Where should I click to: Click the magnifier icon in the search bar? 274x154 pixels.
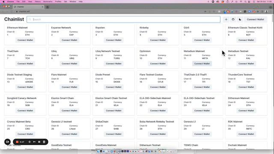pyautogui.click(x=30, y=19)
